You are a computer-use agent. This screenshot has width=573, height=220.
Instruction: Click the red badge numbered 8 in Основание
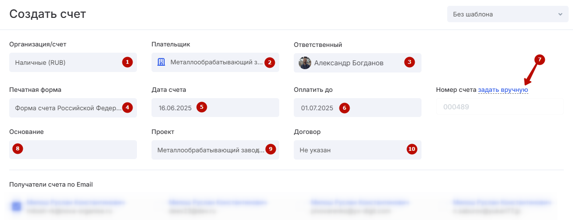[x=17, y=149]
